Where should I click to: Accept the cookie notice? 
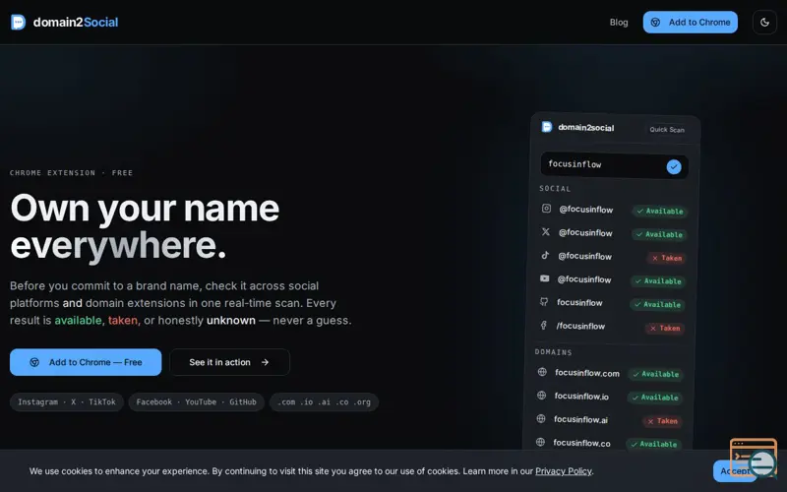[x=734, y=471]
